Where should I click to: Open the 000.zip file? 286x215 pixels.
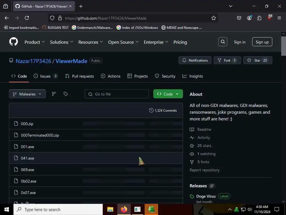[27, 124]
